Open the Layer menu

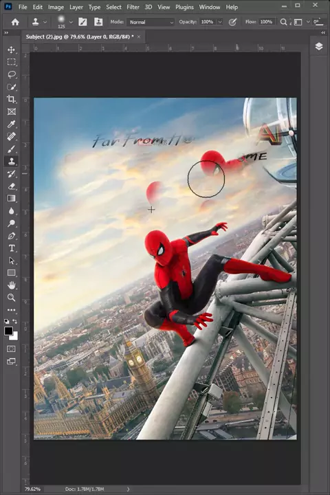(x=76, y=7)
